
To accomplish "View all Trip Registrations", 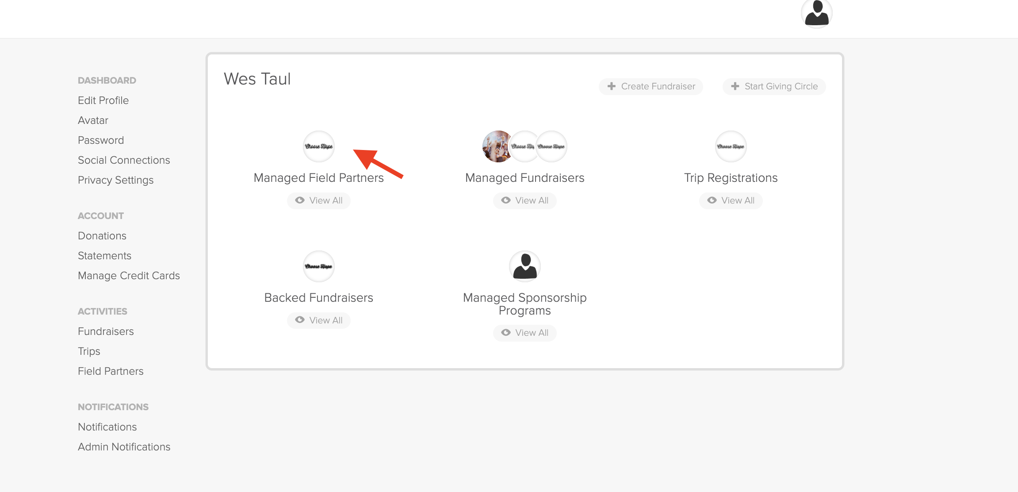I will click(x=731, y=200).
